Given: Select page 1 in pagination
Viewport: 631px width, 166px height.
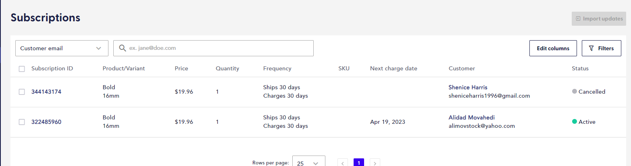Looking at the screenshot, I should pos(359,162).
